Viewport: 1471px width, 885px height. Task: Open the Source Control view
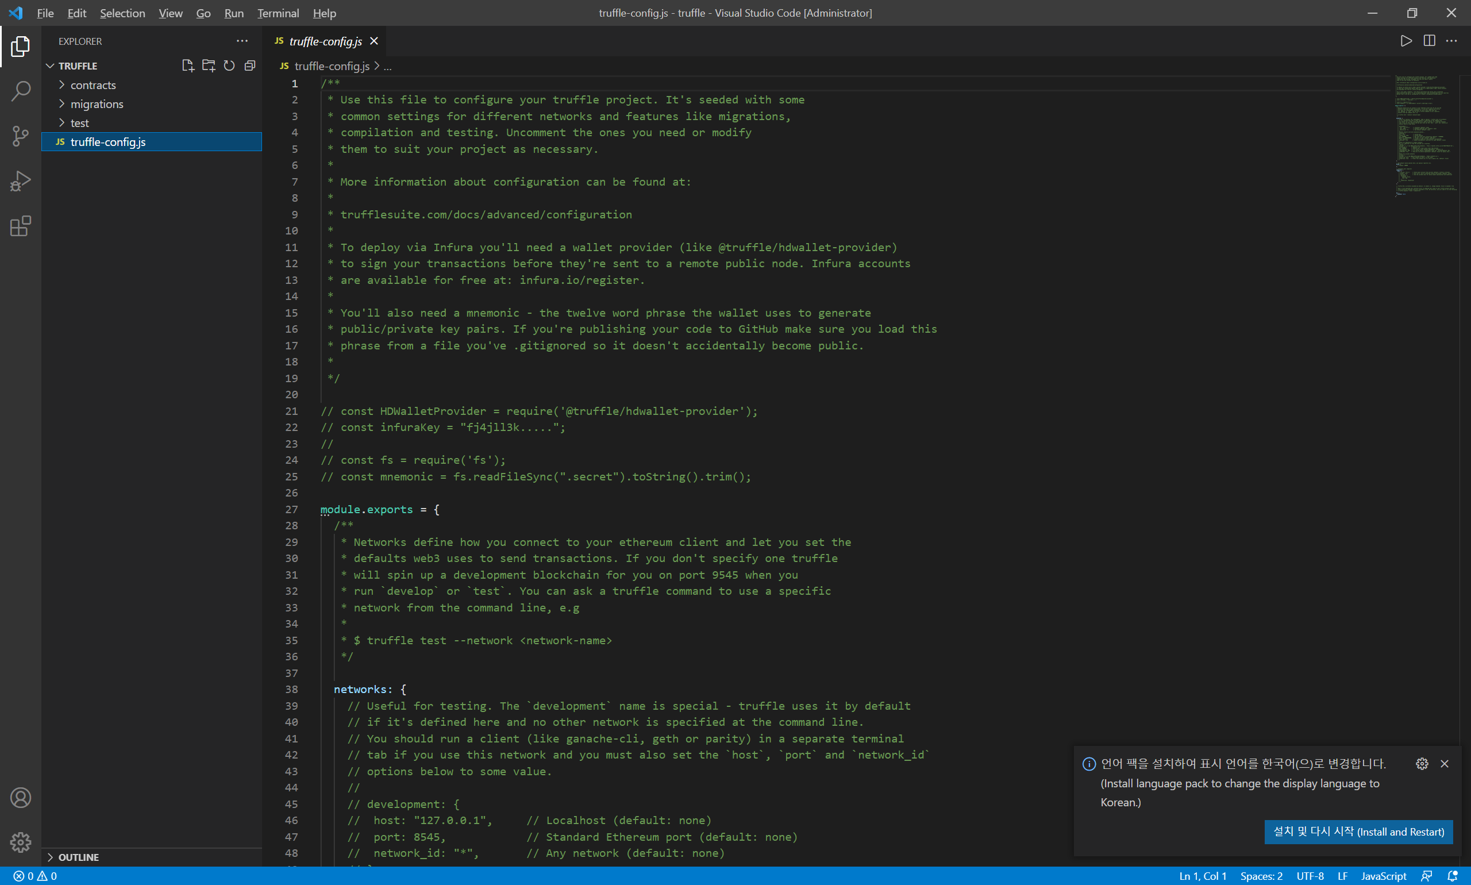click(20, 136)
